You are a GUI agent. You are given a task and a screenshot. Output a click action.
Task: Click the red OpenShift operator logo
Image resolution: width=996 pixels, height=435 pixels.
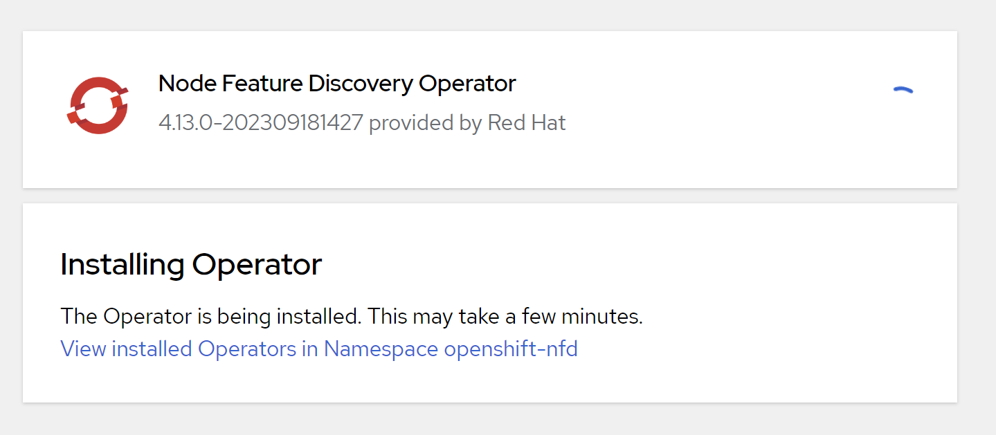[x=98, y=105]
